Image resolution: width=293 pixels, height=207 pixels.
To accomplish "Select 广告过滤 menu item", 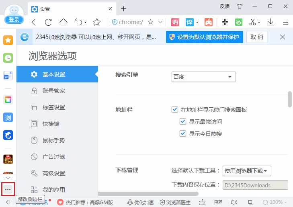I will (x=57, y=157).
